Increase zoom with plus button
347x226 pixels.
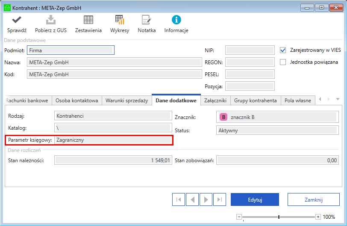coord(318,217)
